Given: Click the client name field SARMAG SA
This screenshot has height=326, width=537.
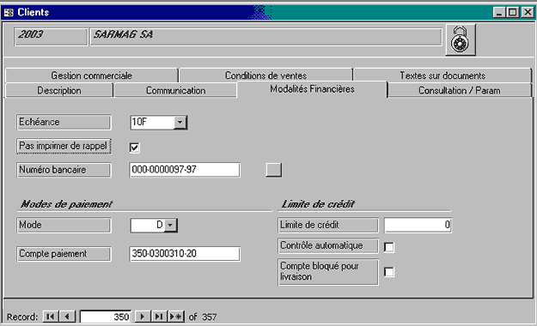Looking at the screenshot, I should (x=265, y=37).
